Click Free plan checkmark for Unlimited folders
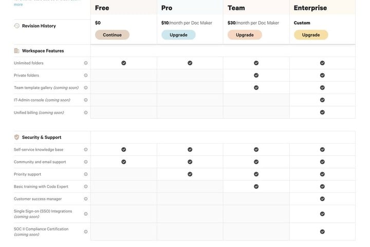 [x=124, y=63]
